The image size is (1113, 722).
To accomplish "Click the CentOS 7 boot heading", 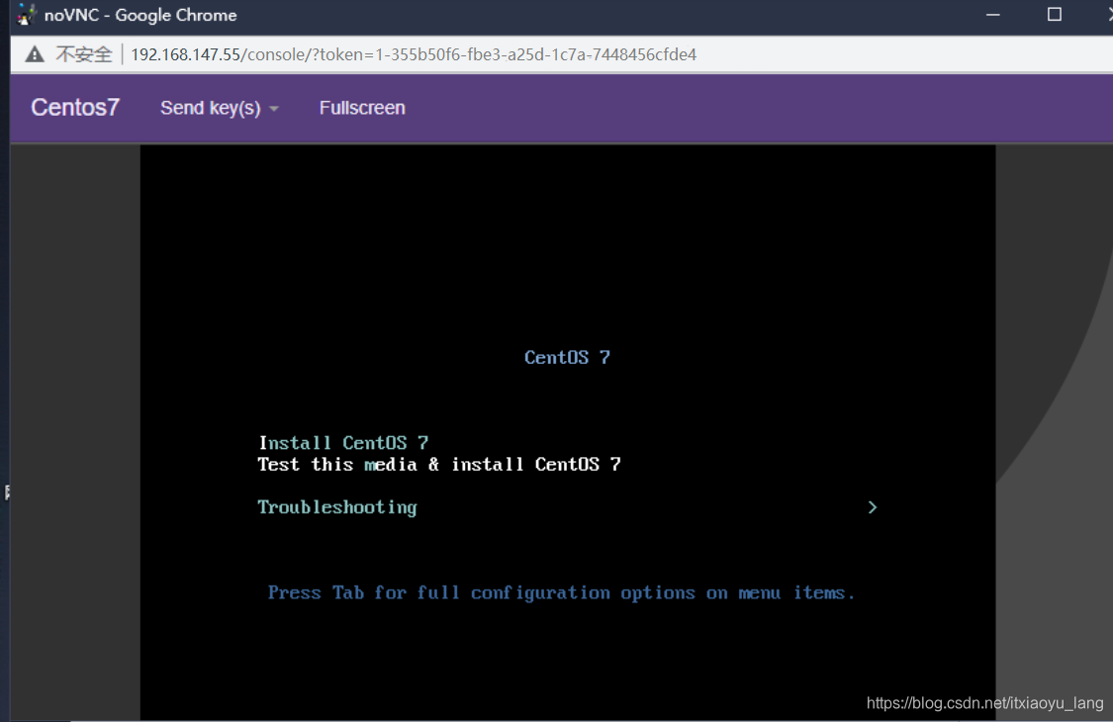I will click(x=567, y=358).
